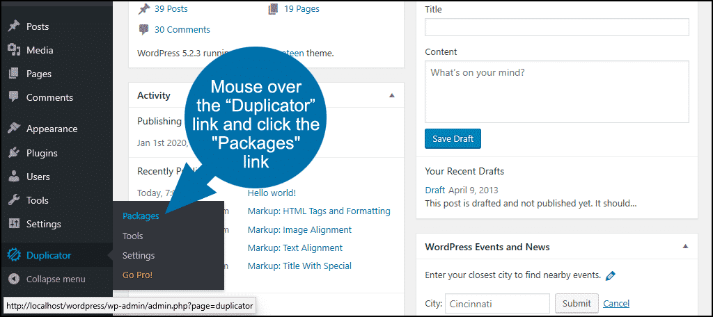
Task: Focus the What's on your mind content box
Action: 557,92
